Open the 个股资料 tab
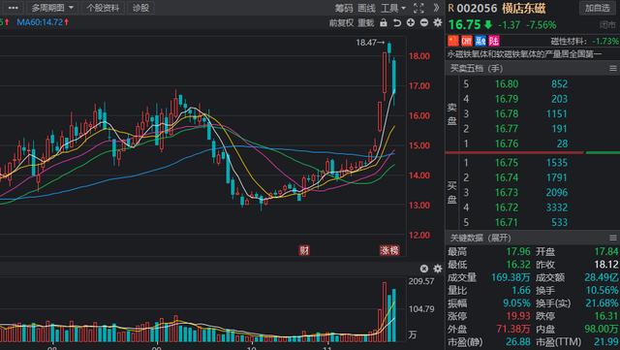The width and height of the screenshot is (620, 350). coord(103,8)
